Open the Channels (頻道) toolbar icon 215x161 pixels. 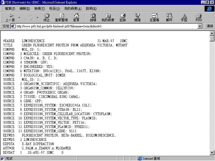pos(138,16)
